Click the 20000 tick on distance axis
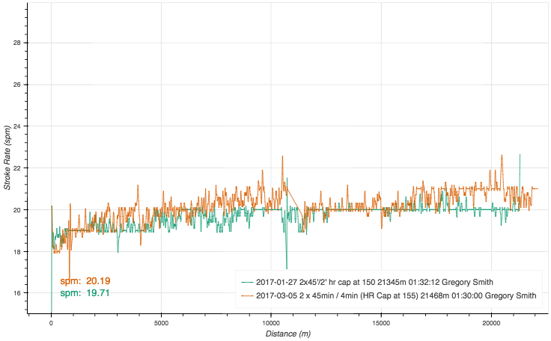Viewport: 551px width, 341px height. (x=492, y=324)
